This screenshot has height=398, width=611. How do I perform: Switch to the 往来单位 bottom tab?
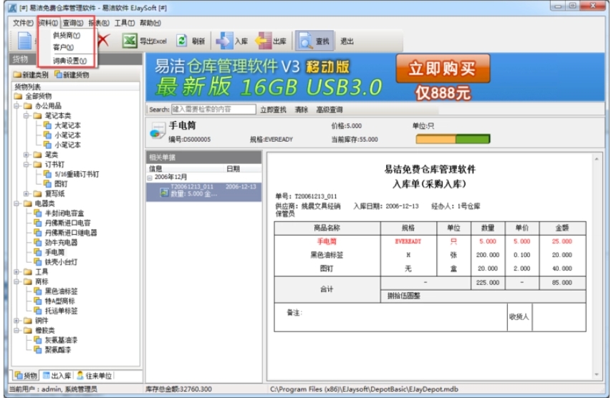coord(94,375)
